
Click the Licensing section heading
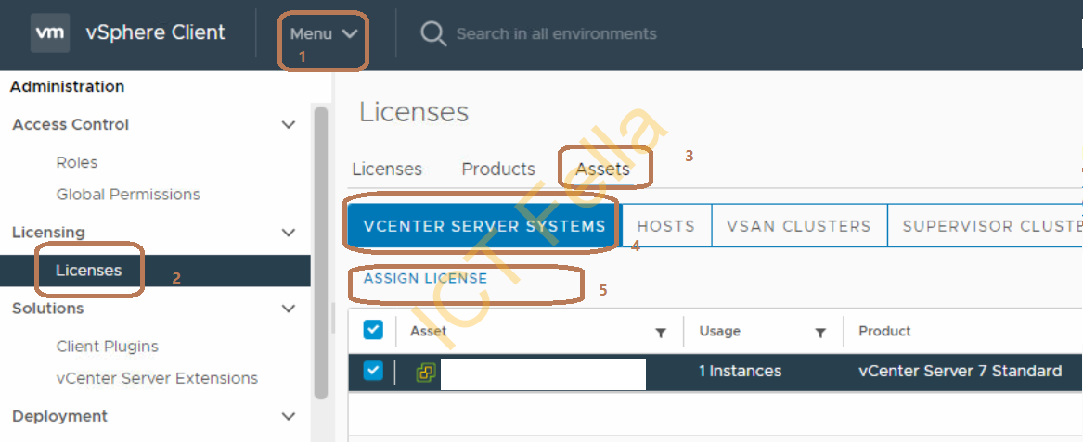point(48,233)
